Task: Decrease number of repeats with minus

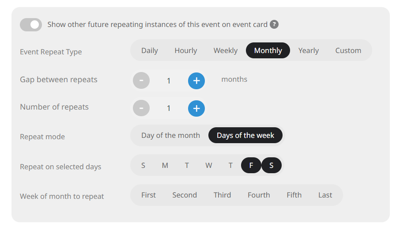Action: pyautogui.click(x=141, y=108)
